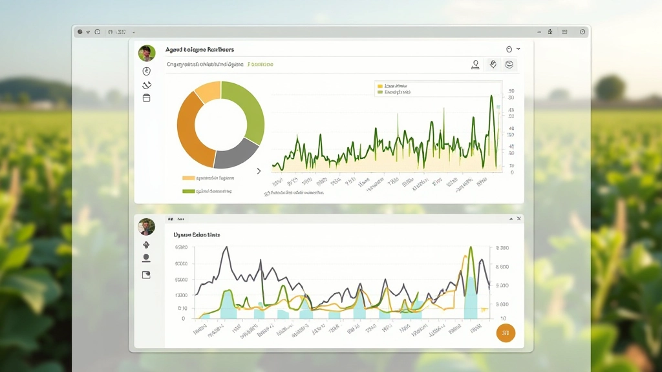Click the tag icon in top panel toolbar

(x=493, y=65)
